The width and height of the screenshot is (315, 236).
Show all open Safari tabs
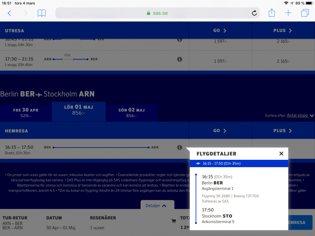[305, 13]
